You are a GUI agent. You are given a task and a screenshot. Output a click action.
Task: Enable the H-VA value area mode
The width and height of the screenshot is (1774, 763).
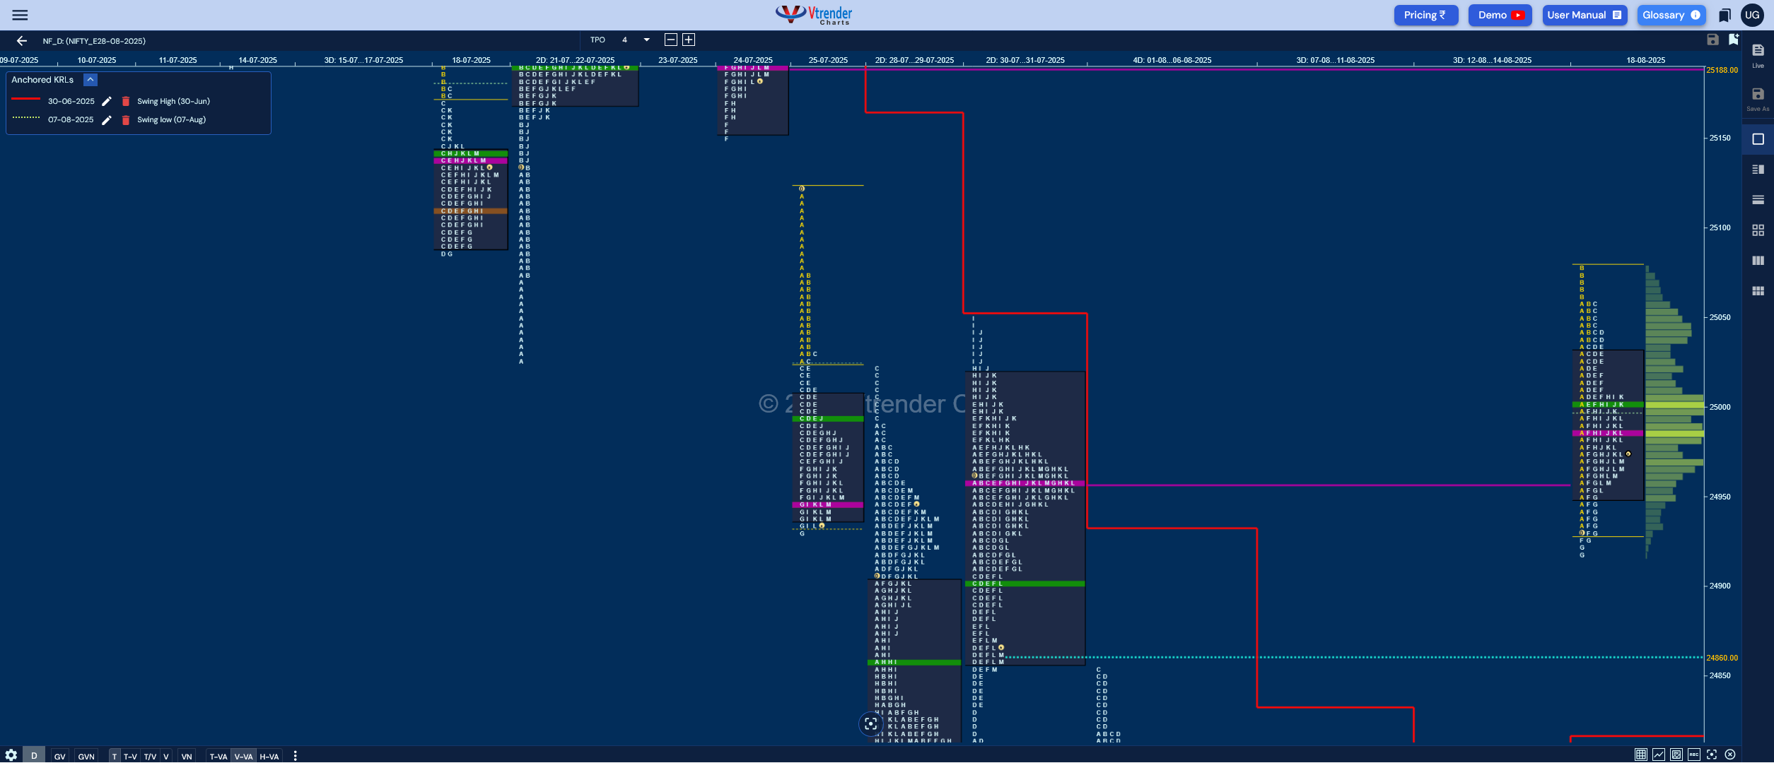(x=269, y=756)
